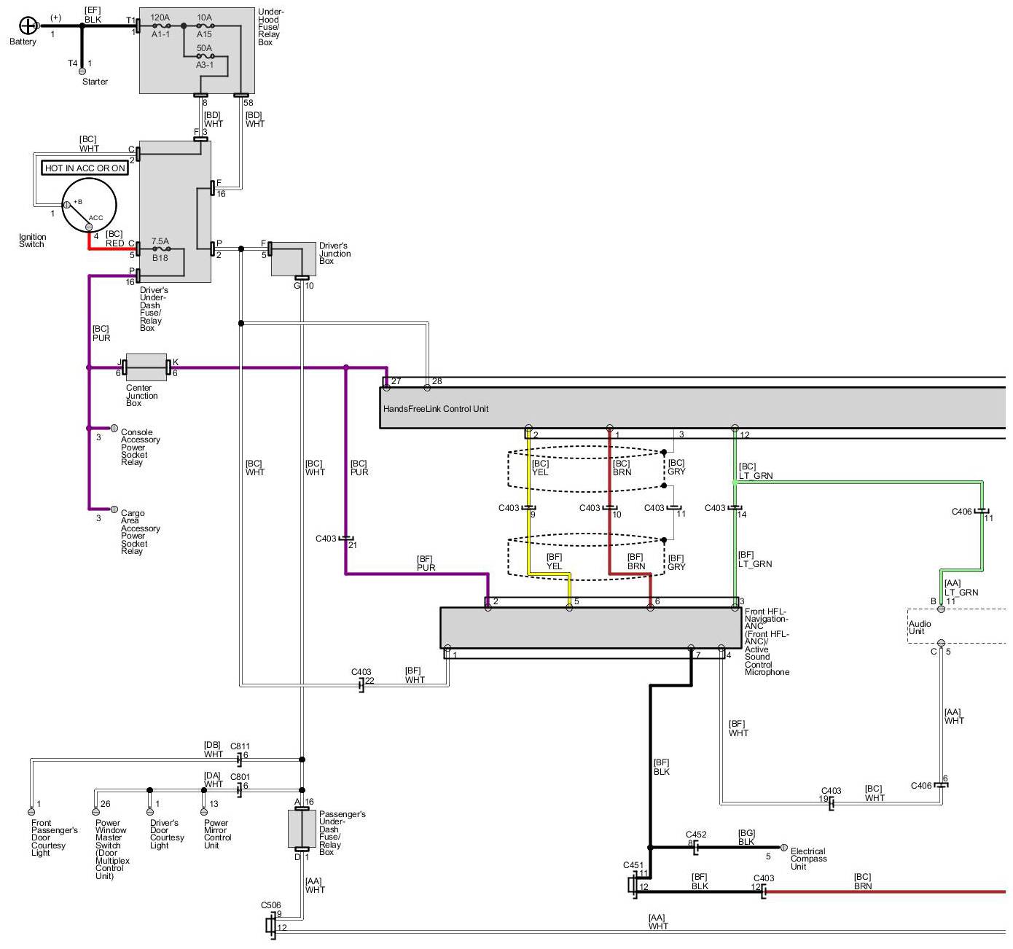
Task: Select the 120A A1-1 fuse symbol
Action: [x=161, y=26]
